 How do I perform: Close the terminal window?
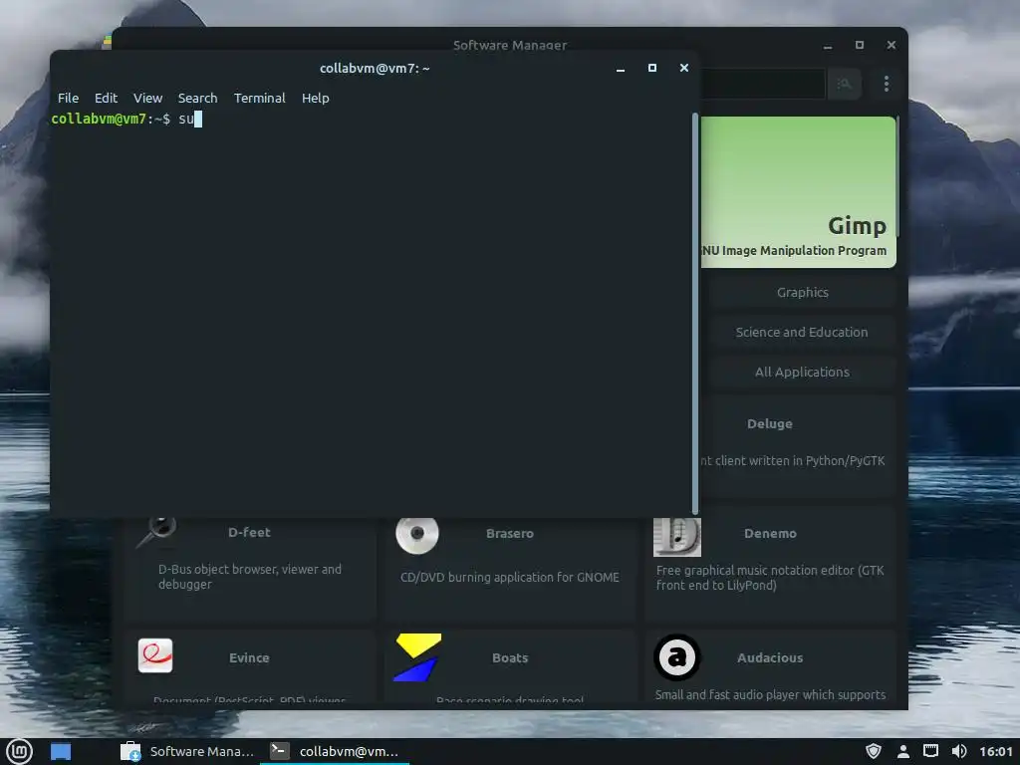coord(683,68)
